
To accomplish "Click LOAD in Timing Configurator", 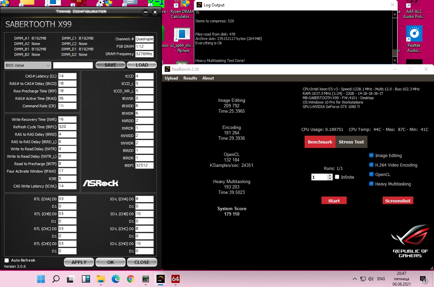I will (142, 65).
